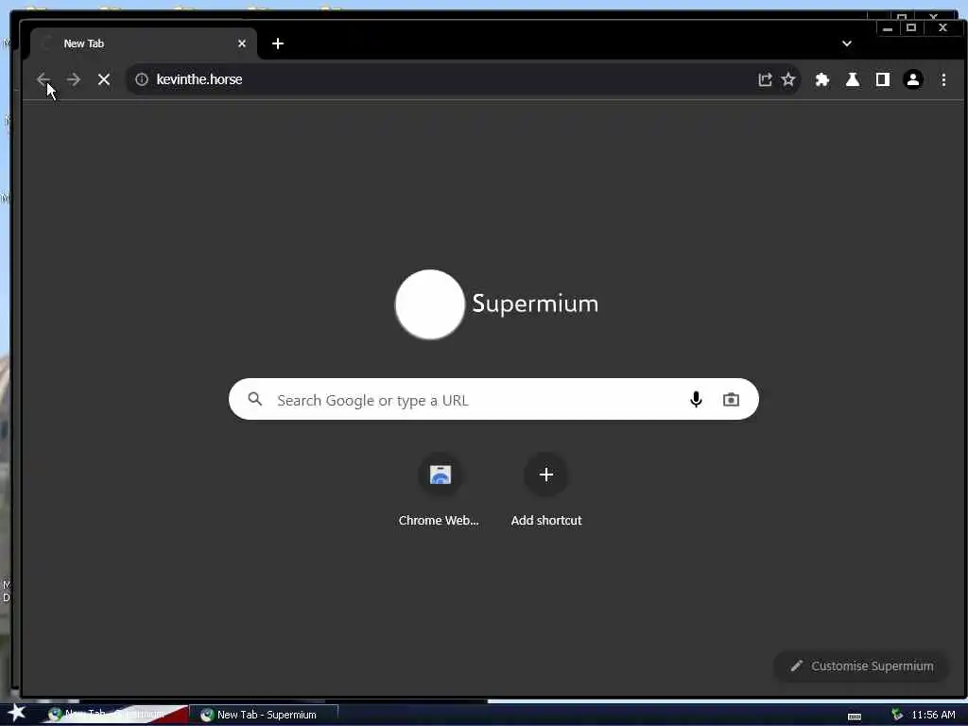The height and width of the screenshot is (726, 968).
Task: Search by image with camera icon
Action: [731, 400]
